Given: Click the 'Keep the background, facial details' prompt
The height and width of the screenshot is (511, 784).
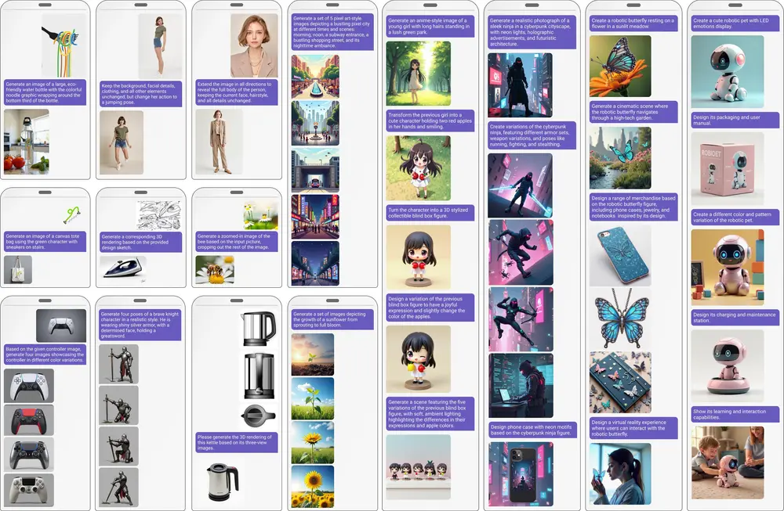Looking at the screenshot, I should pyautogui.click(x=140, y=94).
